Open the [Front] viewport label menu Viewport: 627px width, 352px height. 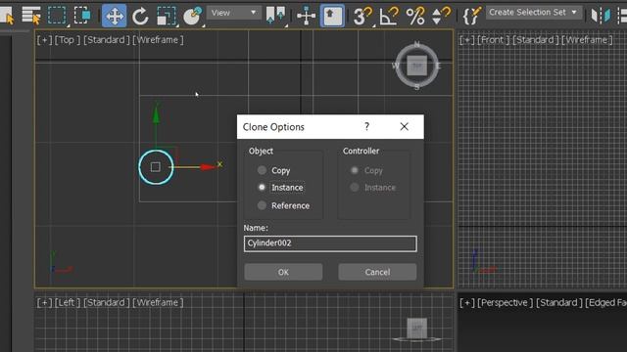click(x=493, y=40)
